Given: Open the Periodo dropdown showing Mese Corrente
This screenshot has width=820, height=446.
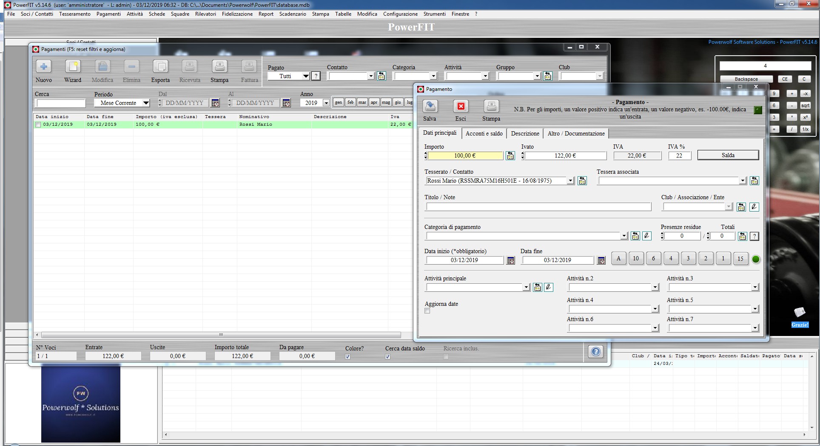Looking at the screenshot, I should [146, 103].
